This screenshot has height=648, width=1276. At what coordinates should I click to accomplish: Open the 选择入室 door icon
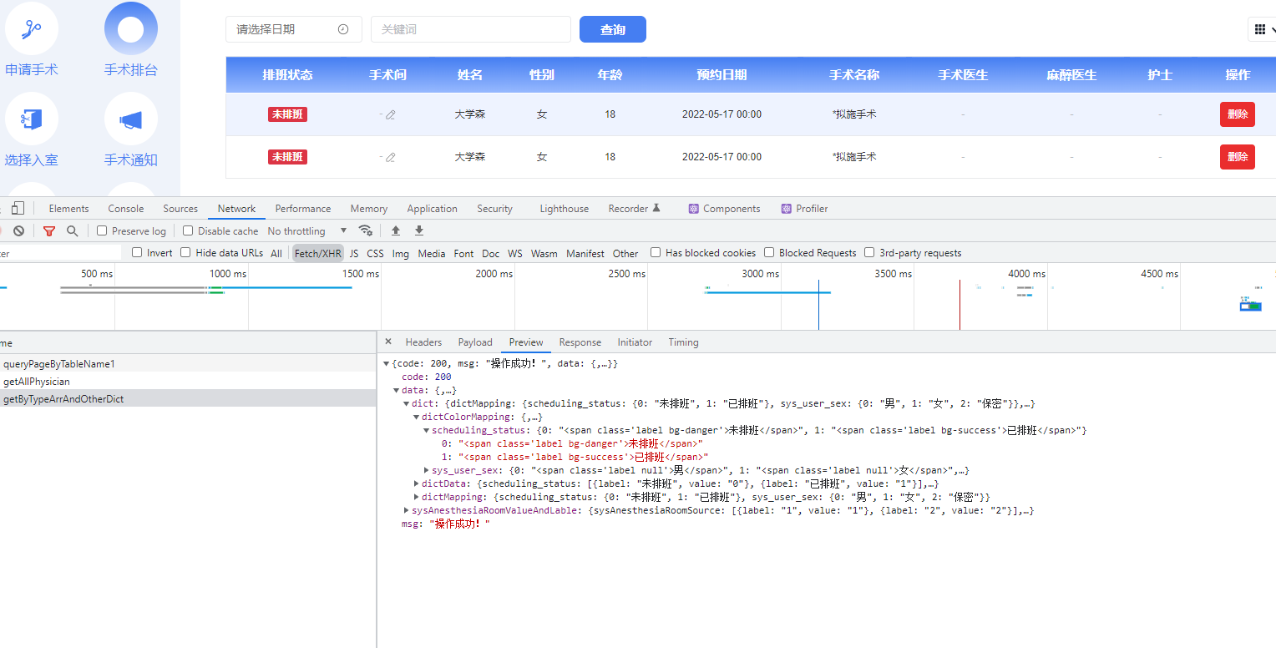[31, 119]
